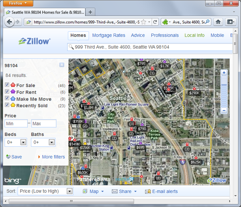Collapse the 98104 filter panel
Viewport: 241px width, 207px height.
[62, 65]
